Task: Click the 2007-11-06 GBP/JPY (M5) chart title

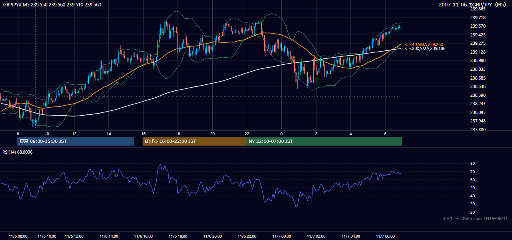Action: point(473,5)
